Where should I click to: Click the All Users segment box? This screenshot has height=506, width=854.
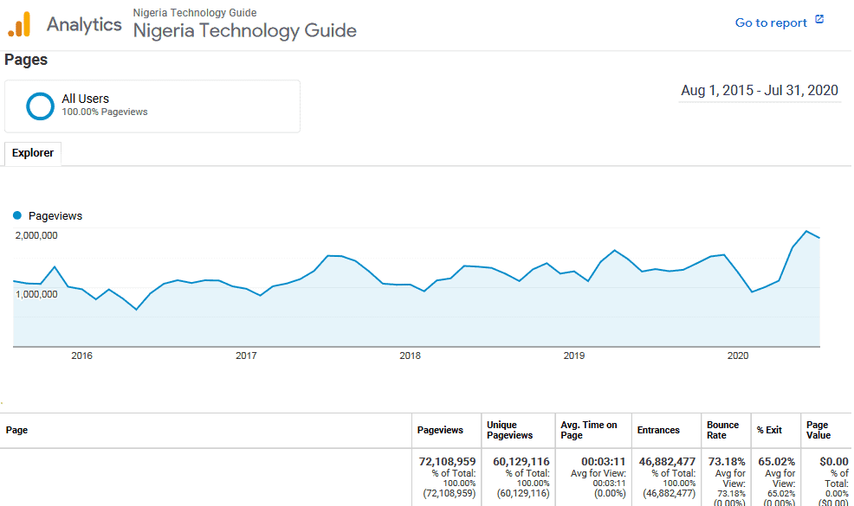[152, 106]
